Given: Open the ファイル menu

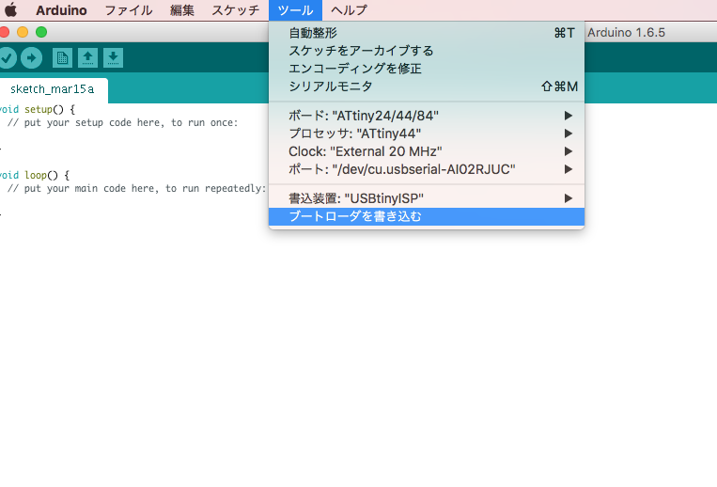Looking at the screenshot, I should pos(129,10).
